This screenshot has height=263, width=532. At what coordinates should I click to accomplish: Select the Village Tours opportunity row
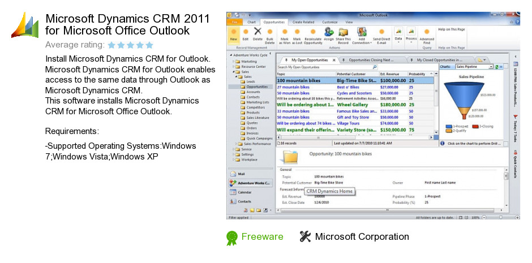[x=355, y=123]
